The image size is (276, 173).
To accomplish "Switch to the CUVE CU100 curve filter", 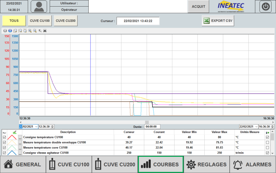I will 40,21.
